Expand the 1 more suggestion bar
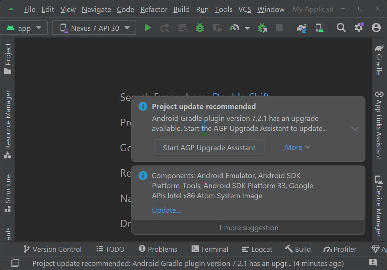The width and height of the screenshot is (387, 270). (248, 228)
